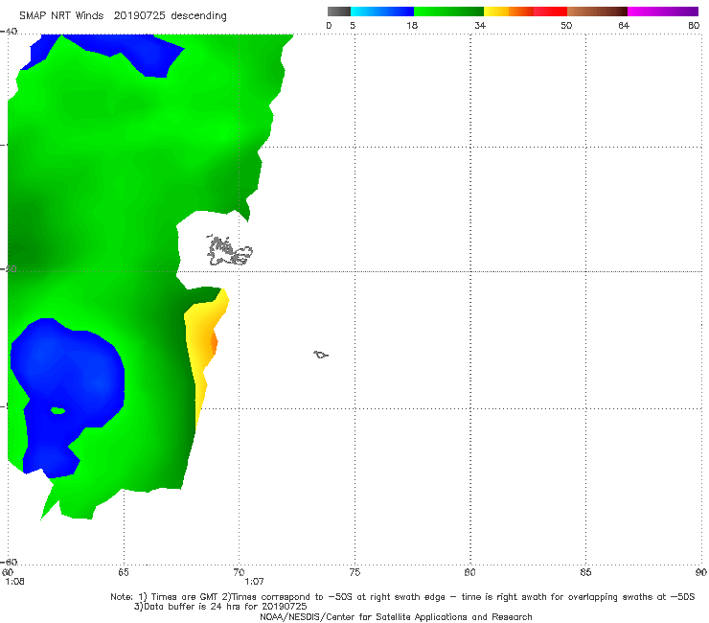Image resolution: width=709 pixels, height=623 pixels.
Task: Click the title text "SMAP NRT Winds 20190725 descending"
Action: pos(123,16)
